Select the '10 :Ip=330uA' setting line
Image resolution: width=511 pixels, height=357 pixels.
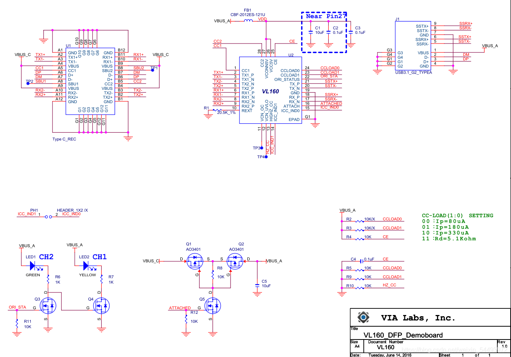click(x=445, y=233)
